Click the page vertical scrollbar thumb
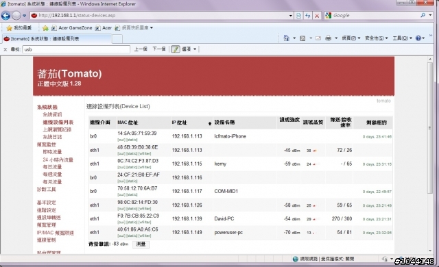This screenshot has height=267, width=439. [430, 127]
